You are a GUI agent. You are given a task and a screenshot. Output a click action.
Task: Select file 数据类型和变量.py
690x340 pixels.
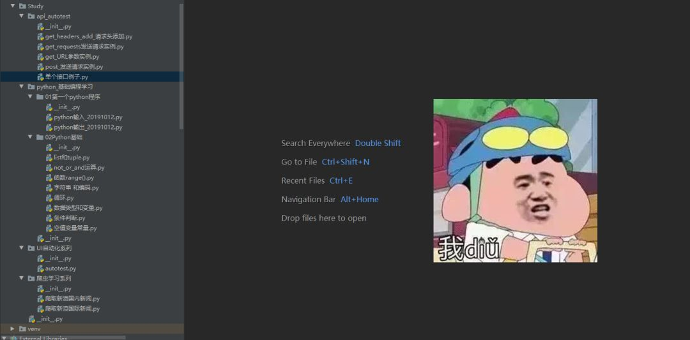click(78, 208)
